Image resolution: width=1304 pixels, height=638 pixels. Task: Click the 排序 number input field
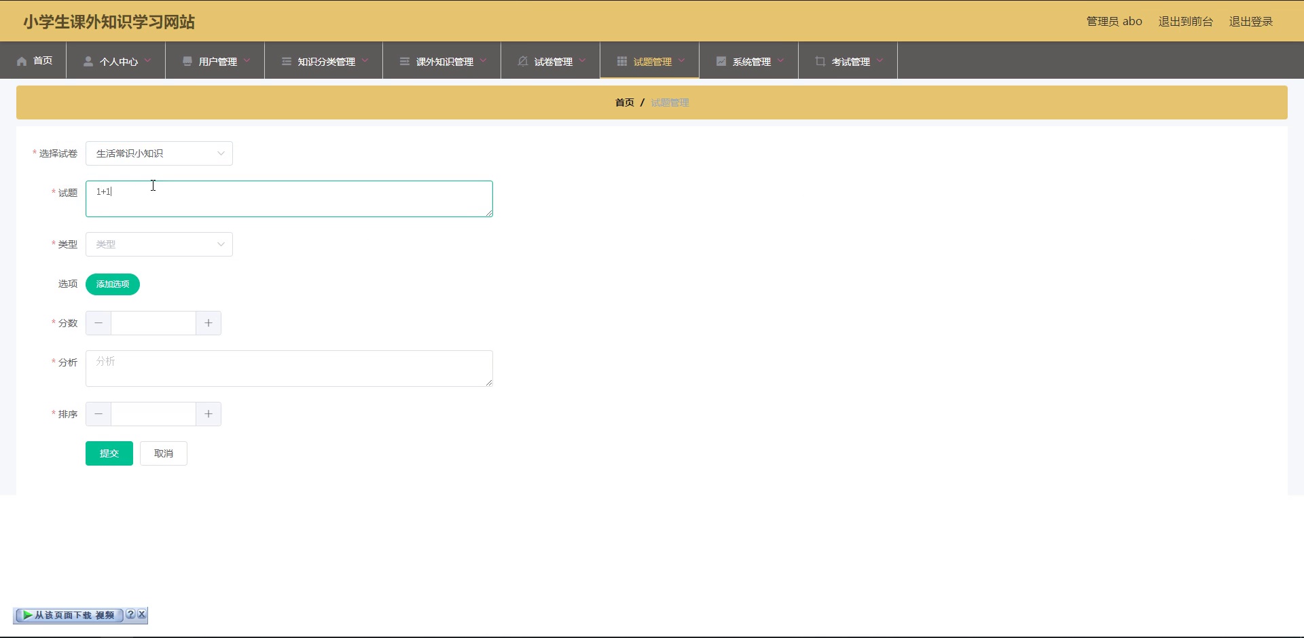click(153, 414)
